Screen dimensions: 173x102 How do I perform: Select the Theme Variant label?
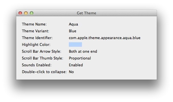pos(35,31)
